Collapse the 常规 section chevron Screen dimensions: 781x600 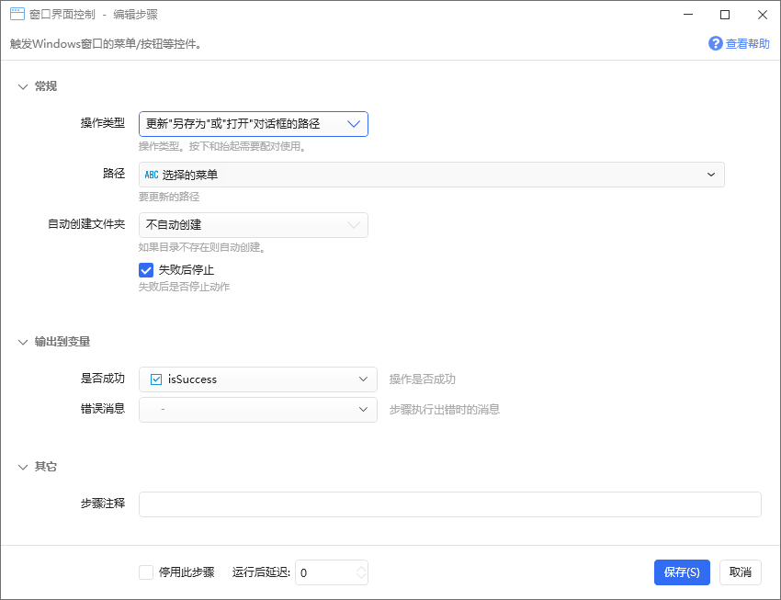23,86
